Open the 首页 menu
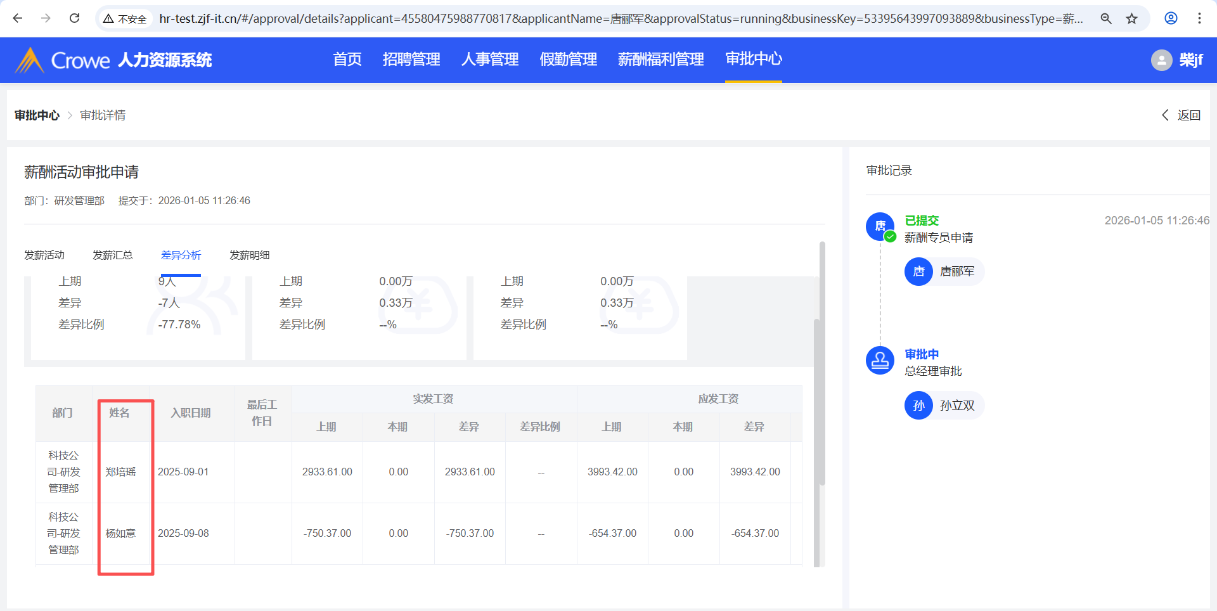The width and height of the screenshot is (1217, 611). [347, 60]
